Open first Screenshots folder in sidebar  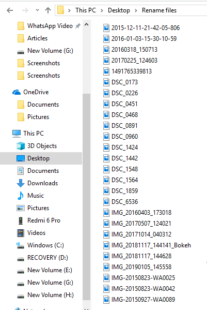tap(43, 63)
